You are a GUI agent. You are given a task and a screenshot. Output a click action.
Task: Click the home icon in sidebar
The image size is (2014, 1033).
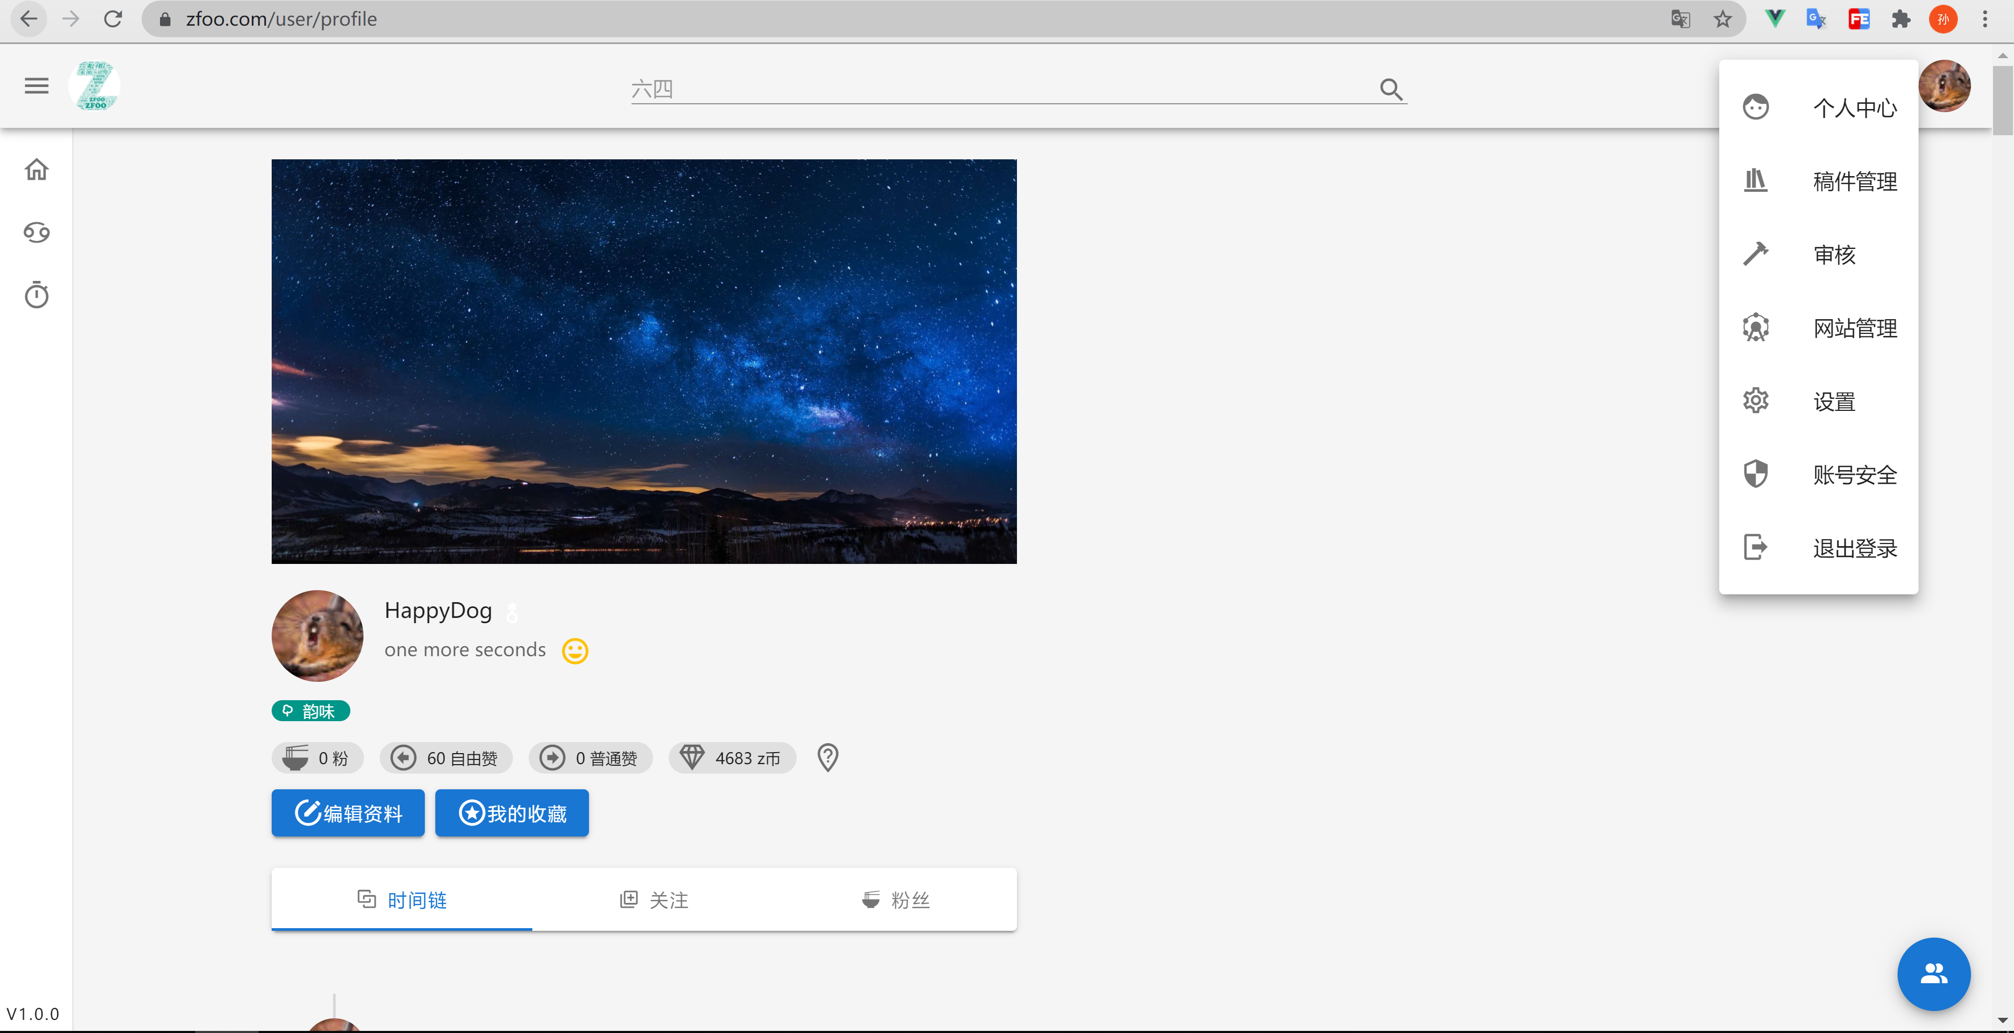[x=37, y=170]
